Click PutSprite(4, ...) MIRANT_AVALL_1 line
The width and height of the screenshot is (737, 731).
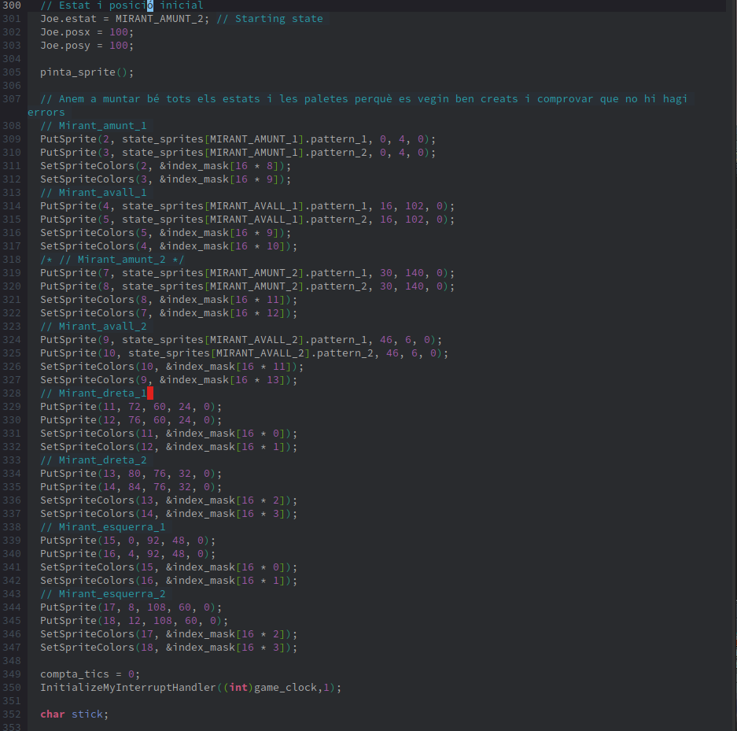click(x=247, y=206)
